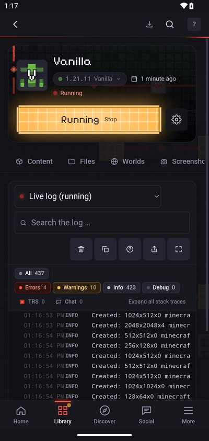The image size is (209, 441).
Task: Toggle the Errors 4 filter
Action: pyautogui.click(x=32, y=287)
